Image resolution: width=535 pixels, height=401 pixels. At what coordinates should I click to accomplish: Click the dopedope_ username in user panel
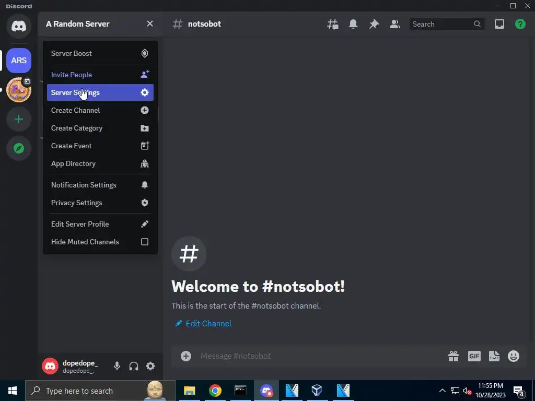[x=80, y=363]
